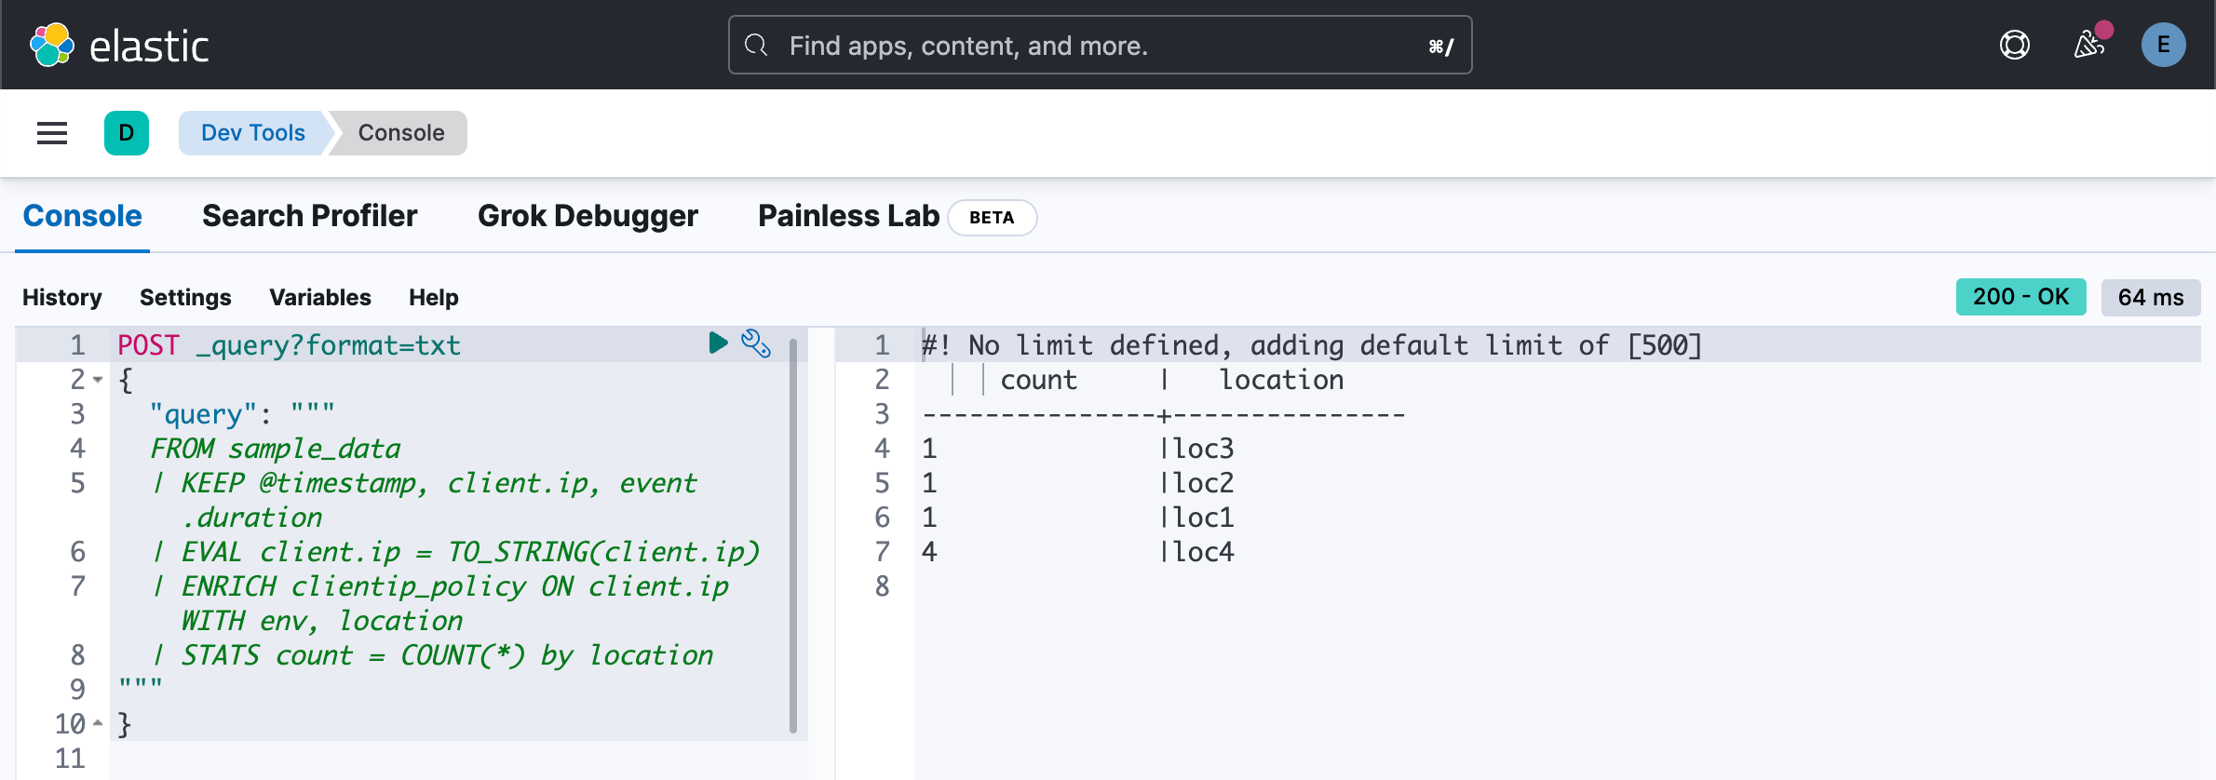
Task: Click the Elastic logo icon
Action: [x=52, y=45]
